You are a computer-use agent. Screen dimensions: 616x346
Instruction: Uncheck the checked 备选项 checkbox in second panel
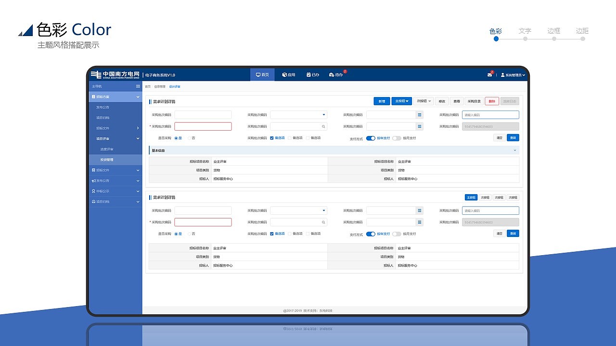click(x=272, y=234)
